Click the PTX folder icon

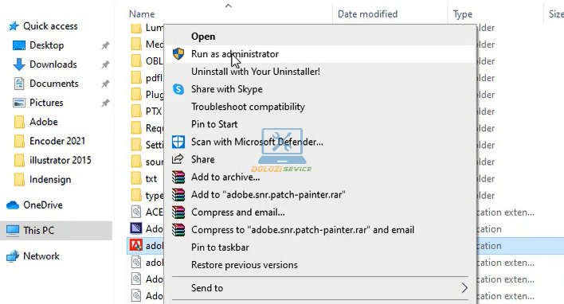pyautogui.click(x=136, y=111)
